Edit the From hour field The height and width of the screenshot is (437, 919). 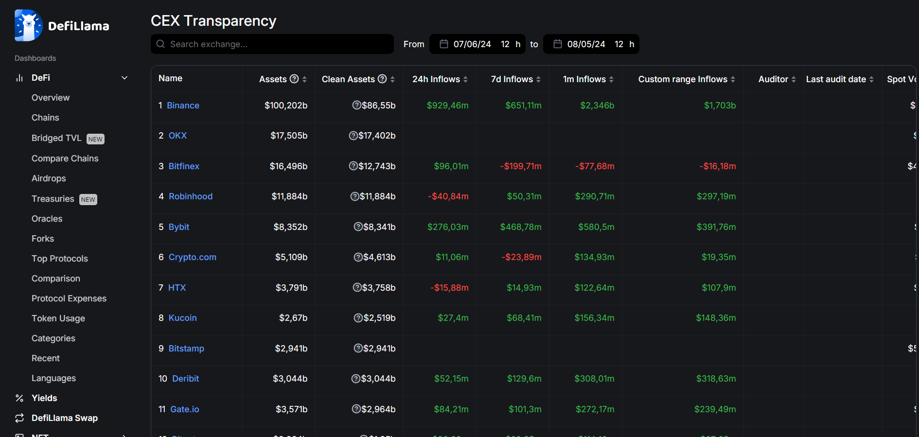click(505, 44)
